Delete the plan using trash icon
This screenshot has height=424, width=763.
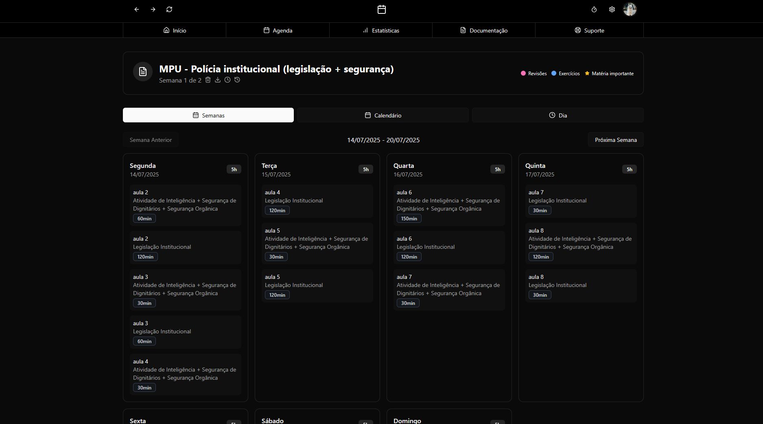pyautogui.click(x=208, y=80)
